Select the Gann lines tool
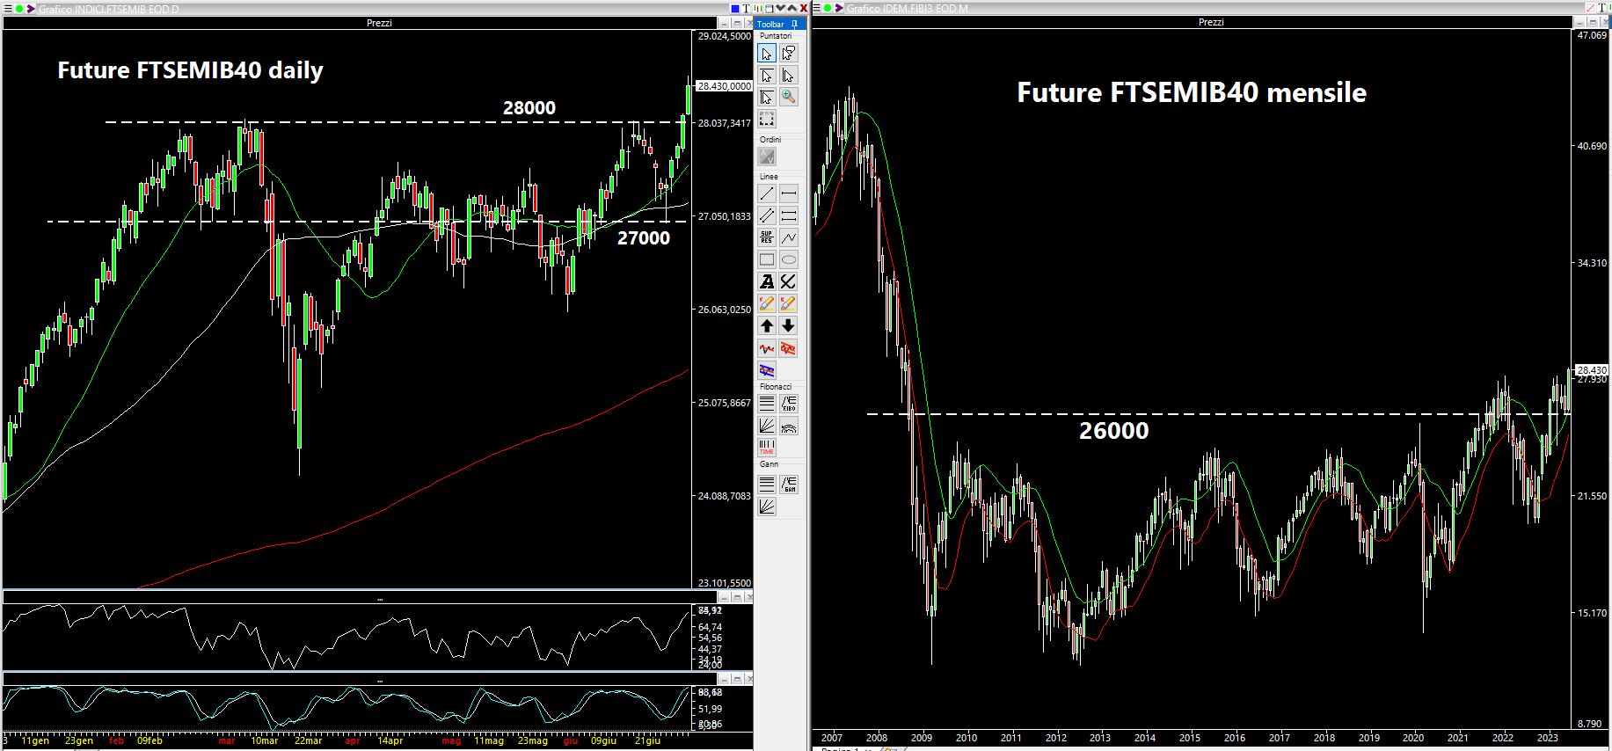1612x751 pixels. pyautogui.click(x=767, y=484)
